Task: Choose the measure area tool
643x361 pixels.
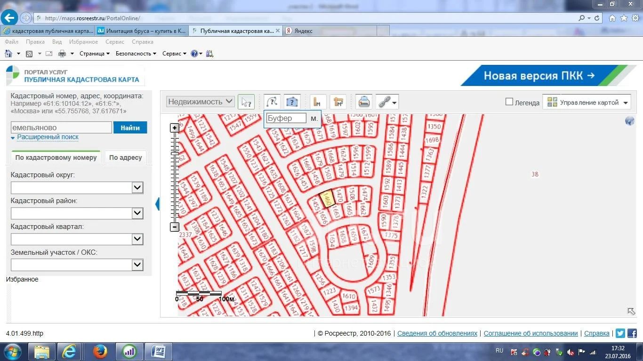Action: (x=338, y=102)
